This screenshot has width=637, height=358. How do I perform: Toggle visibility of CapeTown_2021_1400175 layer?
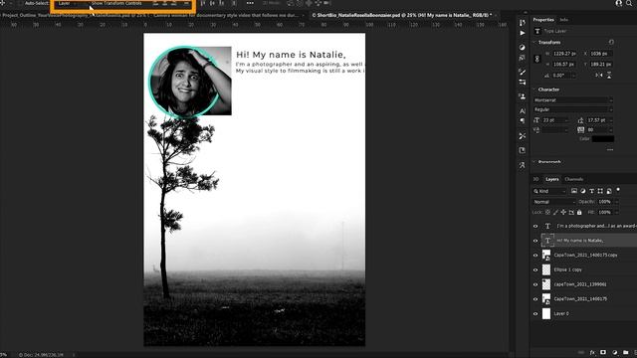point(535,299)
